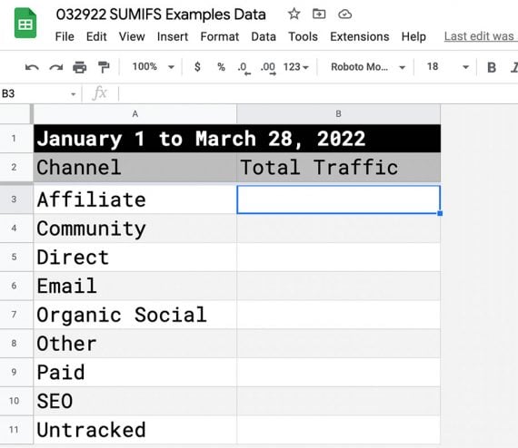Format as percent
This screenshot has width=518, height=448.
point(221,67)
